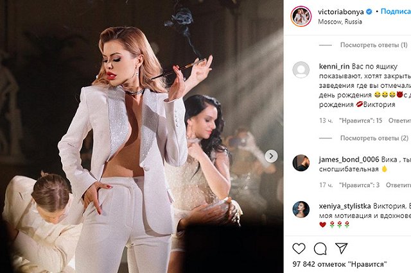Open xeniya_stylistka username link

(349, 205)
